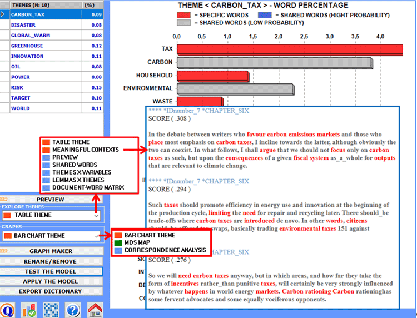417x318 pixels.
Task: Click the SCORE ( .294 ) context line
Action: 170,190
